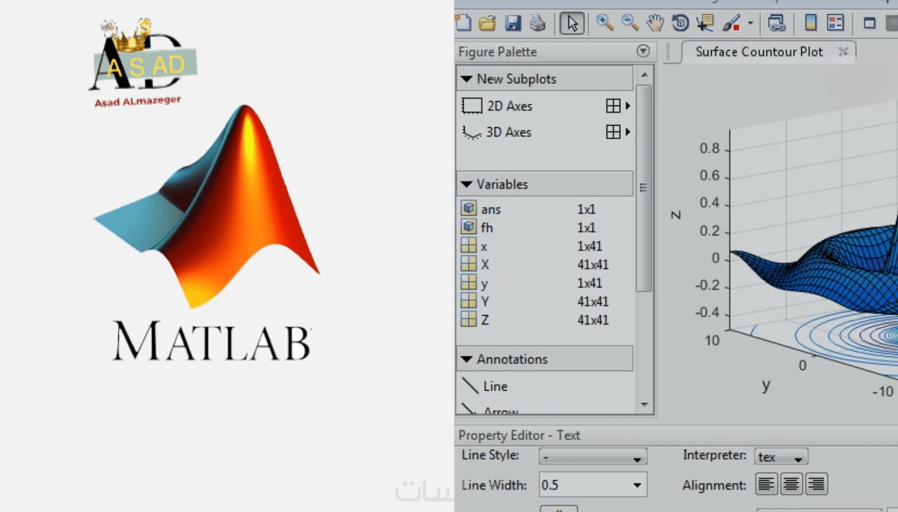
Task: Select the Zoom In magnifier tool
Action: [605, 23]
